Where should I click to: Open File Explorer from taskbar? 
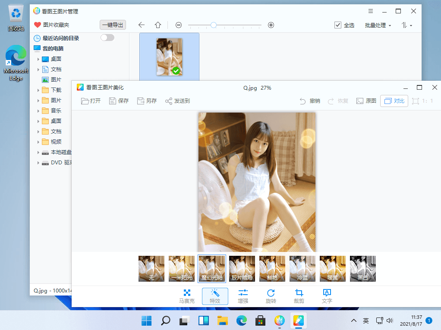(223, 321)
